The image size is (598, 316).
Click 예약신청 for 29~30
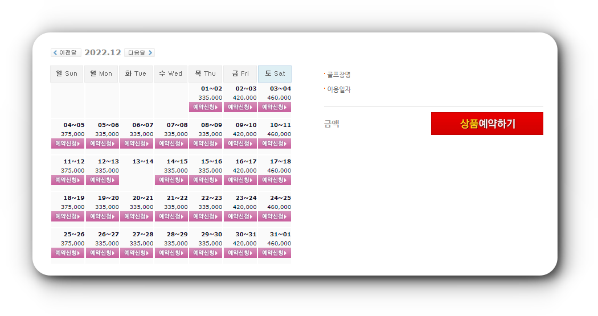pos(206,253)
